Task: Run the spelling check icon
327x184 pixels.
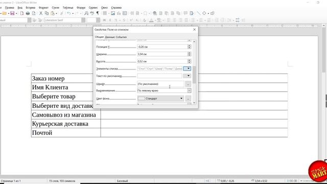Action: pos(92,13)
